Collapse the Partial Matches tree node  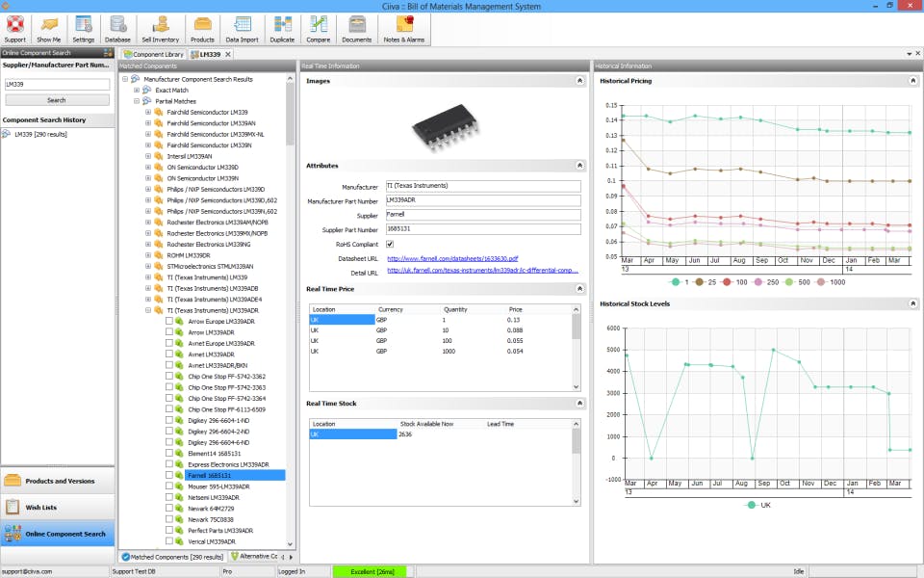click(137, 101)
